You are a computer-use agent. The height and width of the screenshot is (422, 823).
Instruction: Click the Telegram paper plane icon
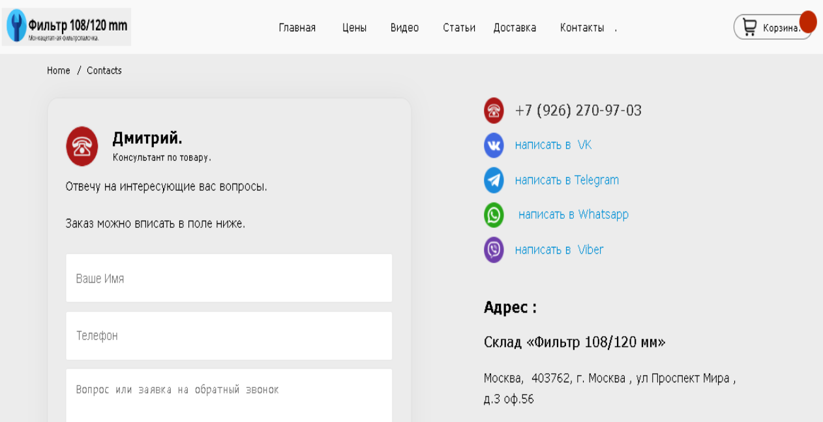pyautogui.click(x=494, y=180)
